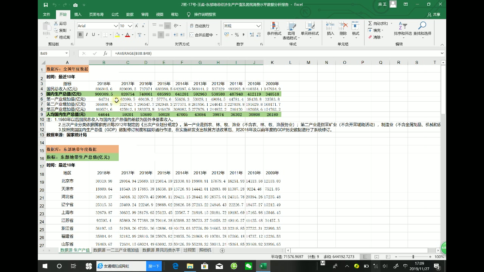The height and width of the screenshot is (272, 484).
Task: Open the Arial font name dropdown
Action: tap(116, 26)
